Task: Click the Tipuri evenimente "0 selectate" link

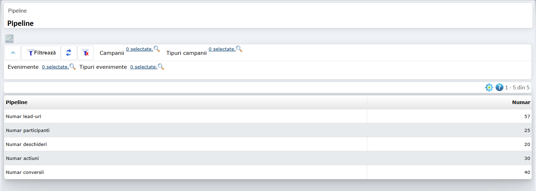Action: pos(144,67)
